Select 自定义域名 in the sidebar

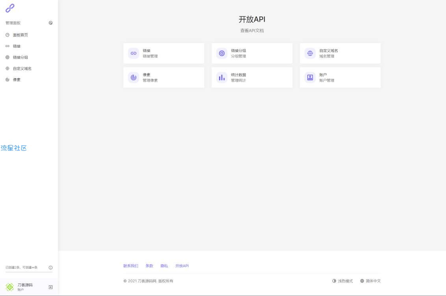(x=22, y=68)
